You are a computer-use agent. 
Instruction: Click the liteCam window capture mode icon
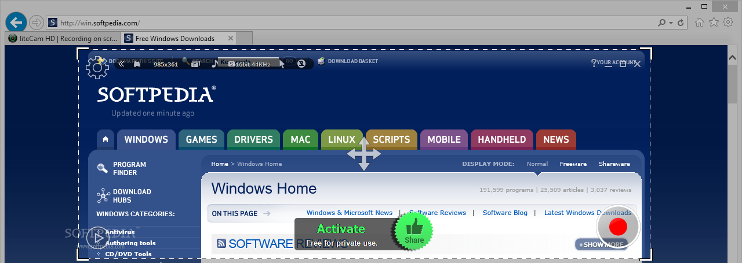point(195,64)
